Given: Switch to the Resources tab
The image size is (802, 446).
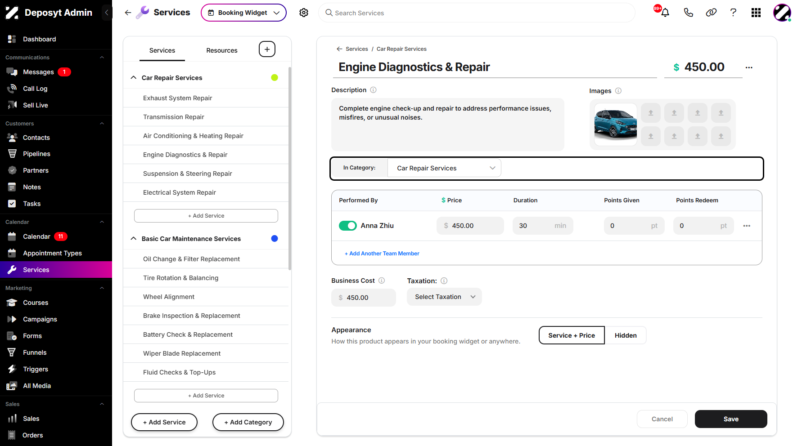Looking at the screenshot, I should pyautogui.click(x=222, y=50).
